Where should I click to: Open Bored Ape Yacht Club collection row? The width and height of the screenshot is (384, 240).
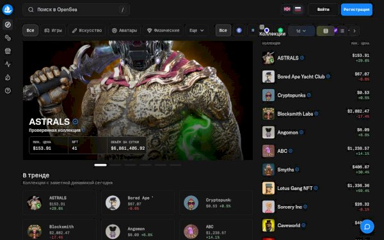point(316,77)
